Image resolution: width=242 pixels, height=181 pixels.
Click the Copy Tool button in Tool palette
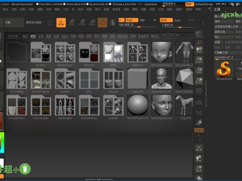[x=224, y=32]
